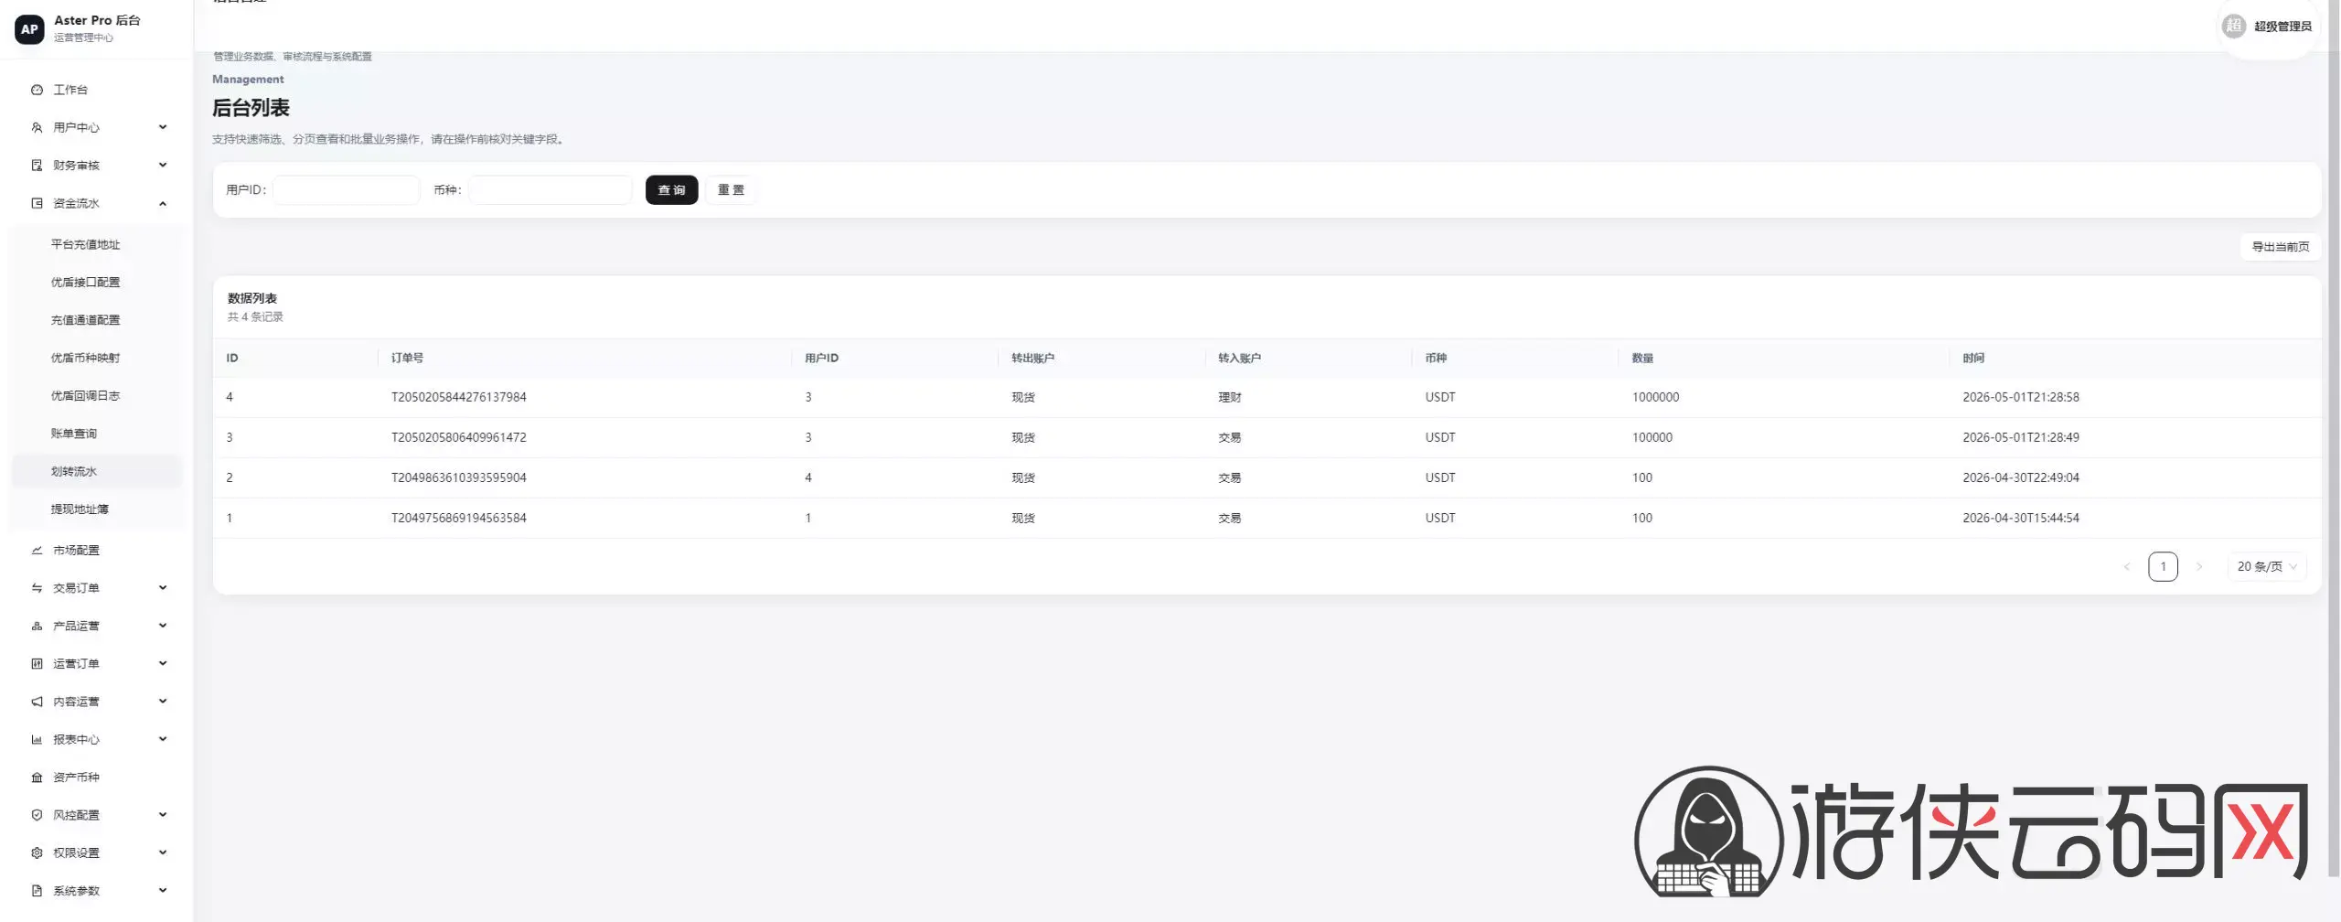Screen dimensions: 2341x922
Task: Click the 权限设置 gear icon
Action: click(37, 852)
